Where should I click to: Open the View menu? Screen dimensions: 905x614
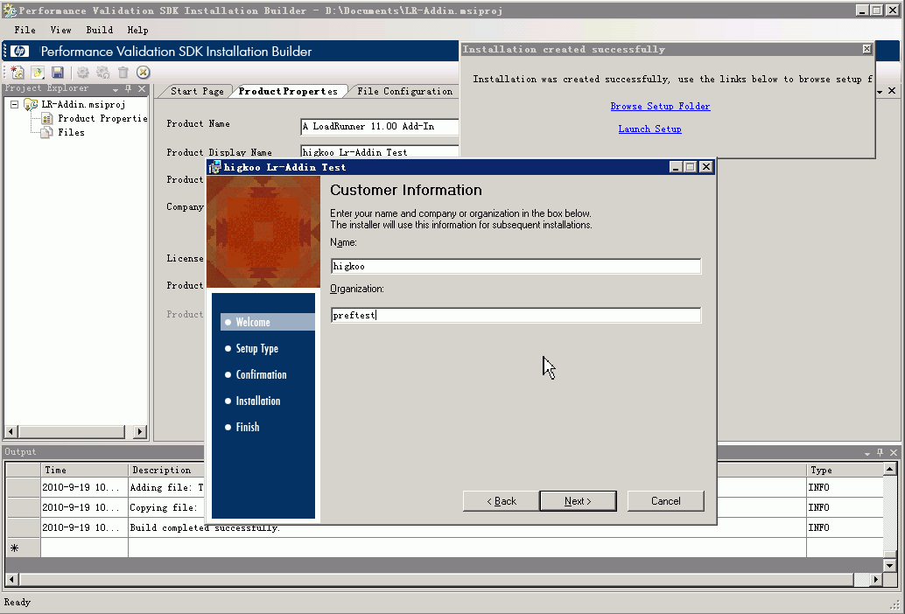pos(60,30)
